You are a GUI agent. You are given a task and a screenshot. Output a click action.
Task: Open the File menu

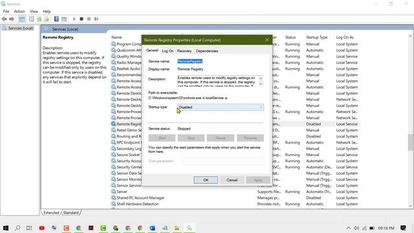coord(6,12)
